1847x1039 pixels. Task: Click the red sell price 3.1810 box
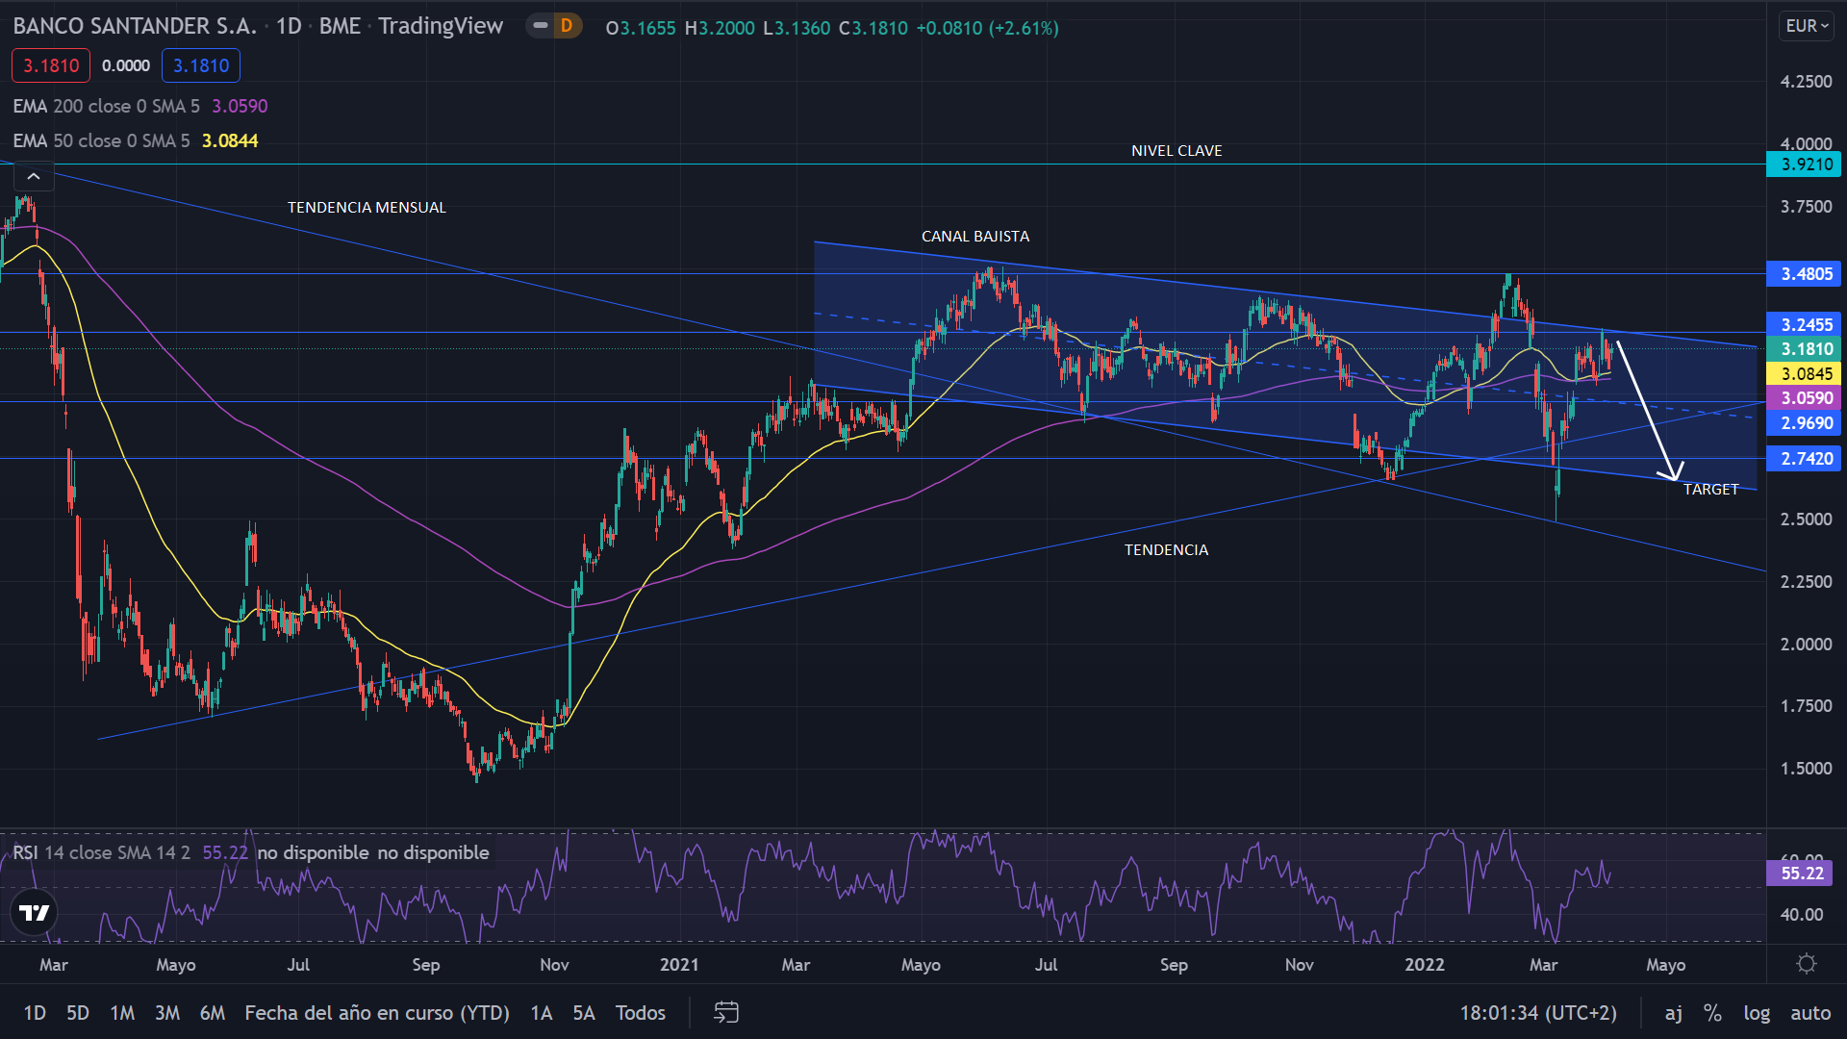coord(51,65)
